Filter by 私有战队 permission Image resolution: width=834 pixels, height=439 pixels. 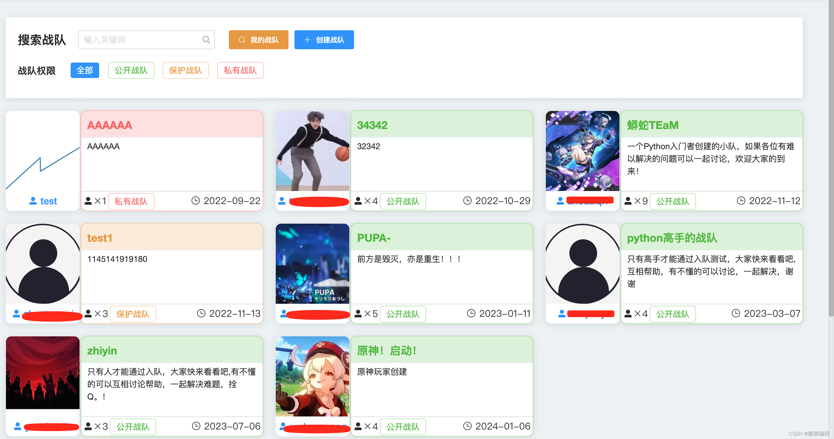[240, 70]
